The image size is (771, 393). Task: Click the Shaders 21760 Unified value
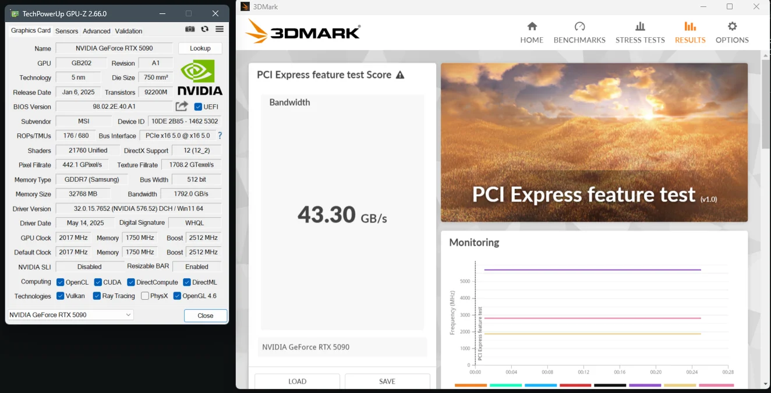(x=88, y=150)
